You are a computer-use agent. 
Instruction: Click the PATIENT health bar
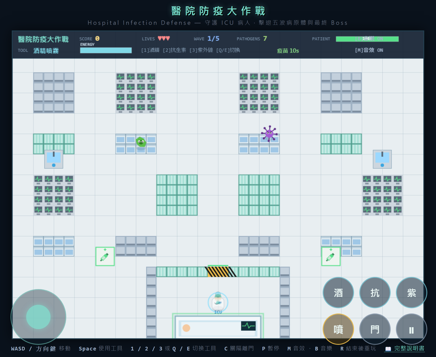click(x=367, y=39)
